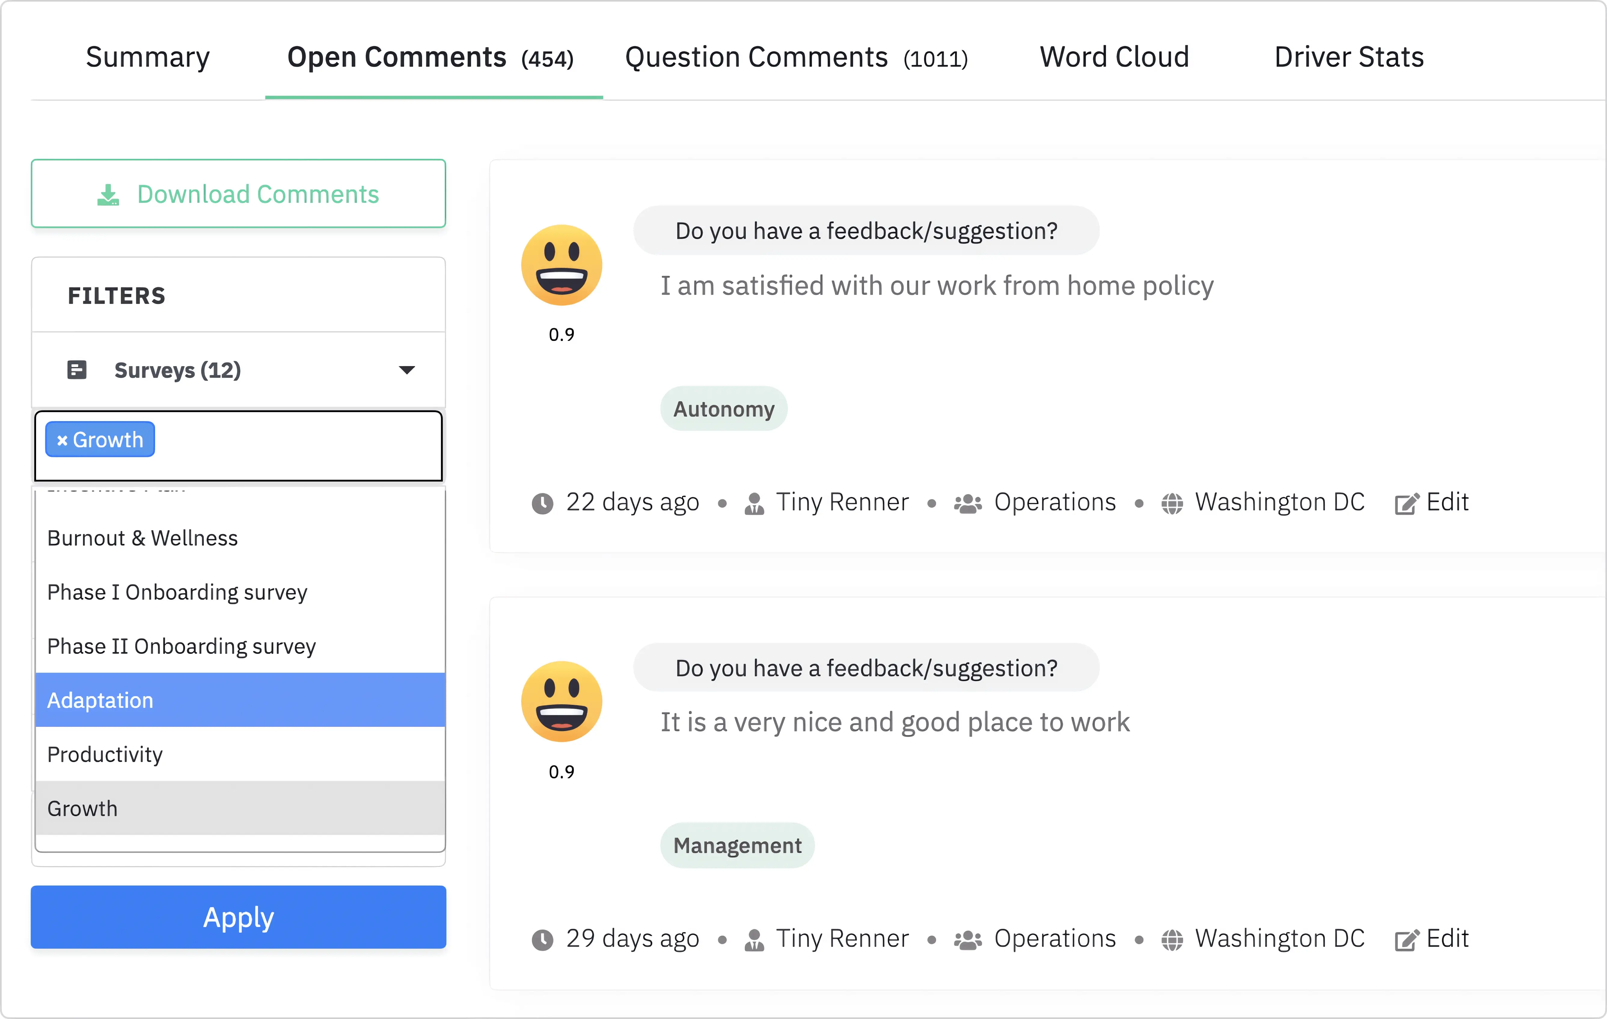Pick Phase II Onboarding survey option
1607x1019 pixels.
[x=182, y=646]
